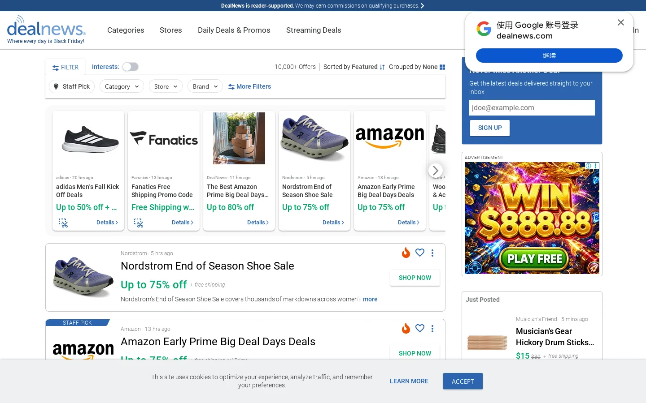Open Details on the adidas card
The image size is (646, 403).
(x=107, y=223)
